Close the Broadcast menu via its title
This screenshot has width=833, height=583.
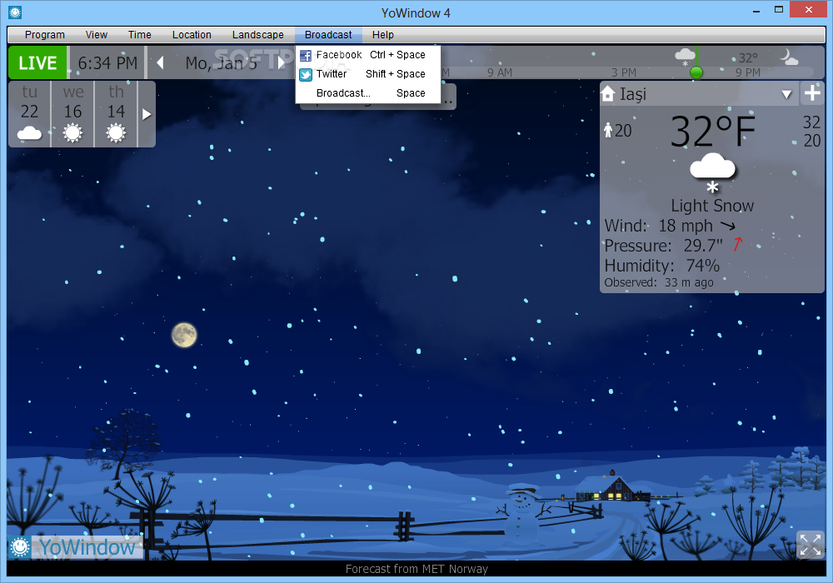coord(328,34)
